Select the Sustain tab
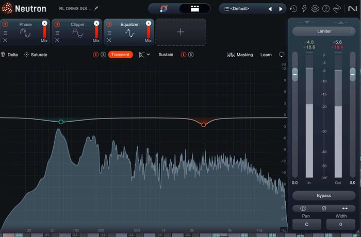 tap(166, 55)
